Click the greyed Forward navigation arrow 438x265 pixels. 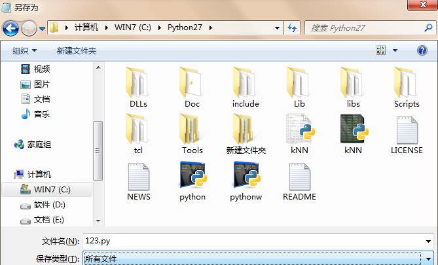[x=29, y=28]
